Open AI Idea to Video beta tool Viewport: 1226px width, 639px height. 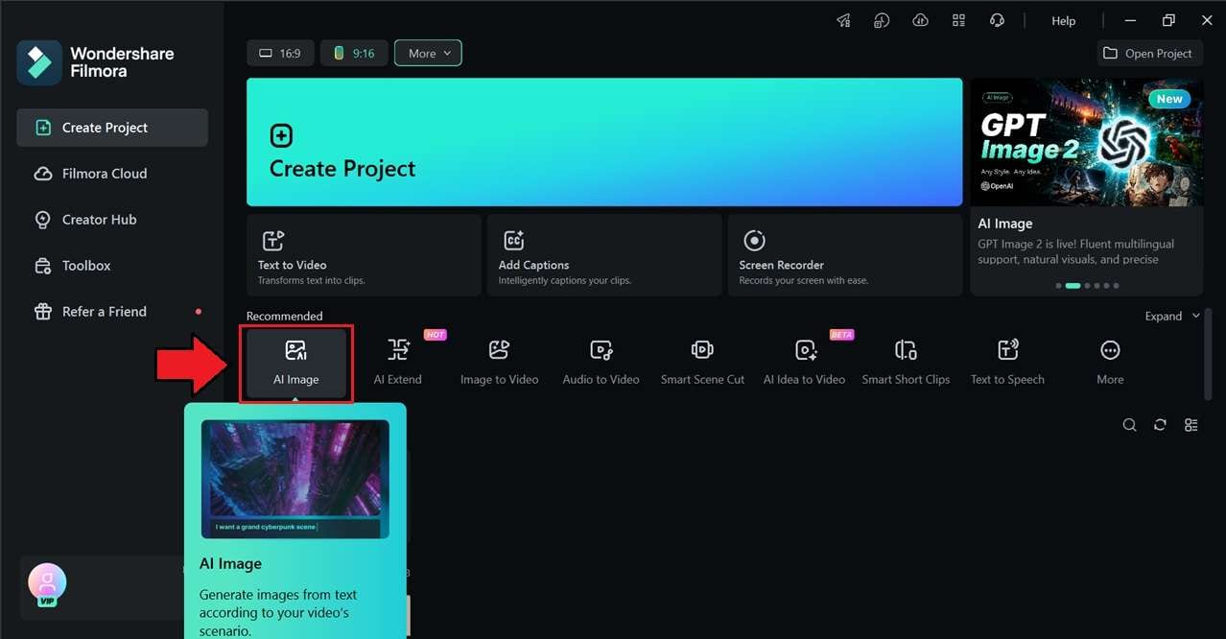pos(804,363)
